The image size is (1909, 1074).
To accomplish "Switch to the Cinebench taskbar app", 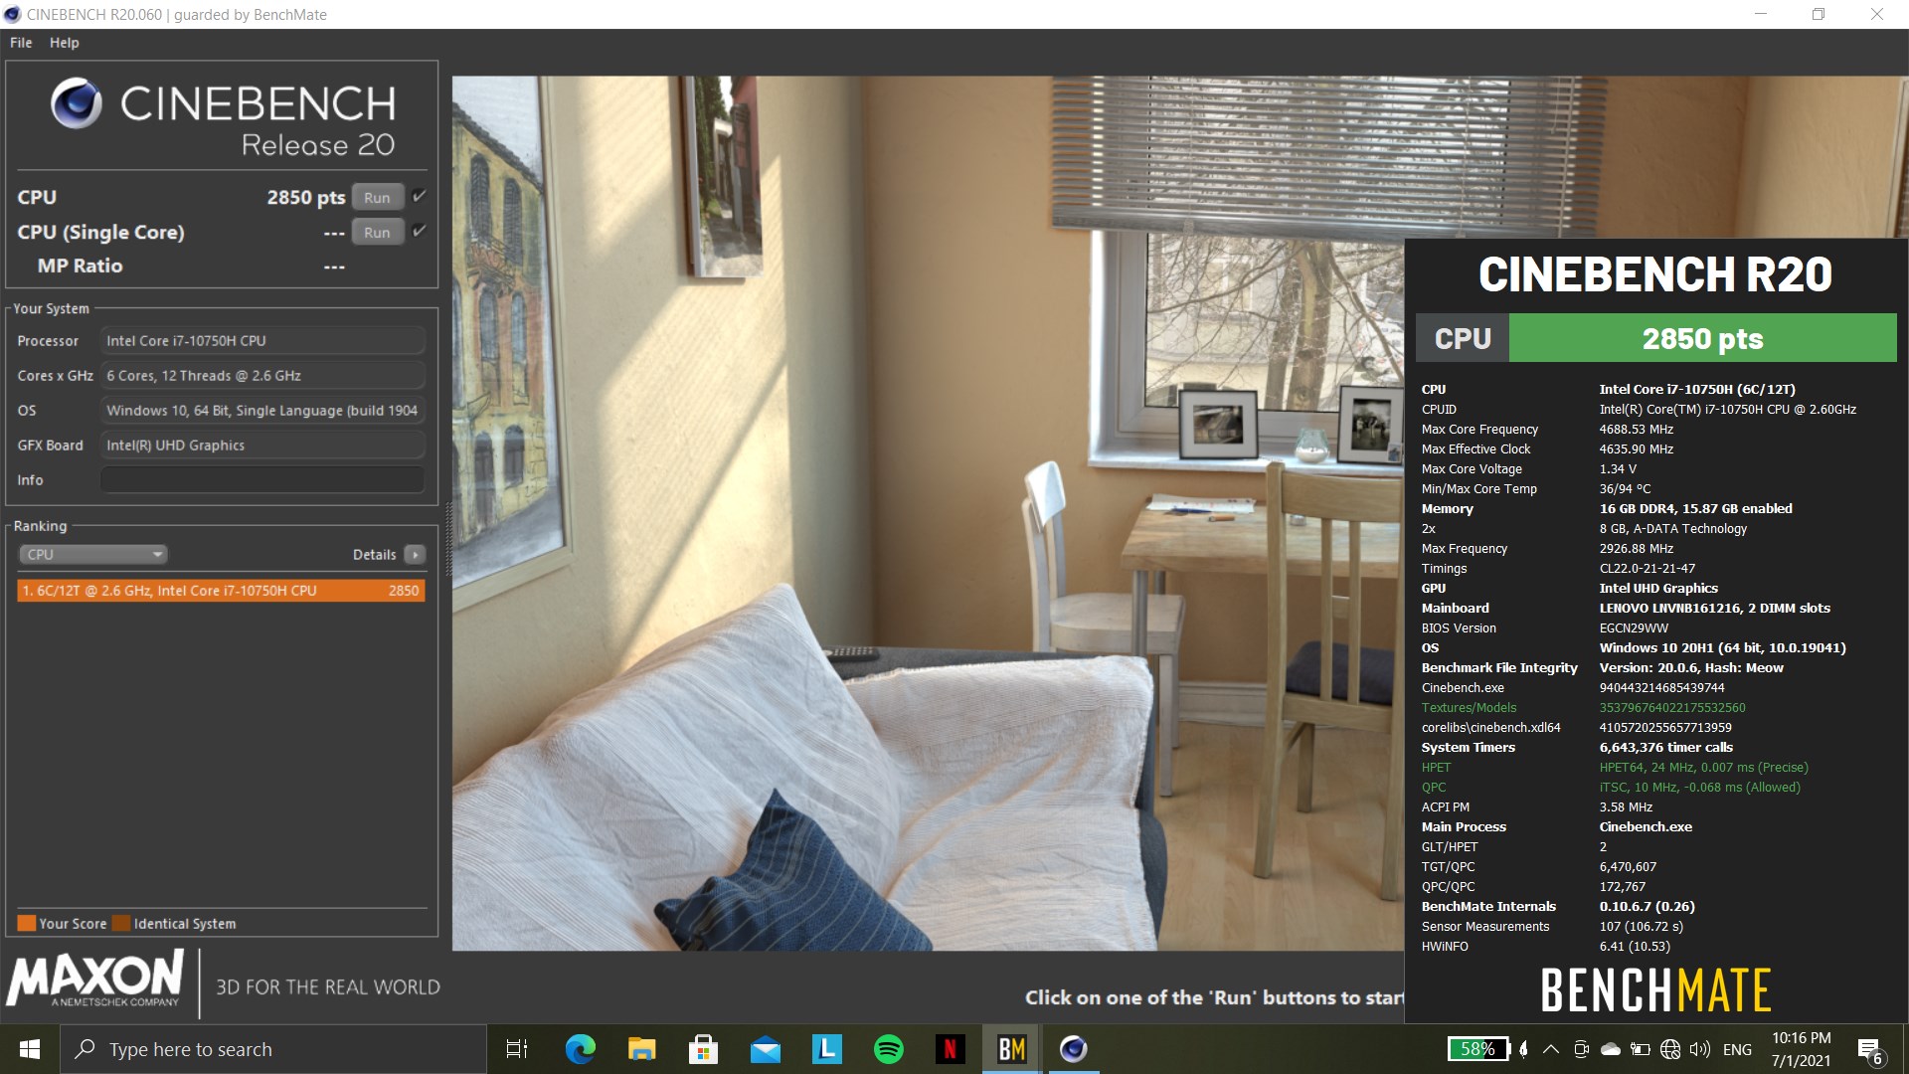I will pos(1073,1049).
